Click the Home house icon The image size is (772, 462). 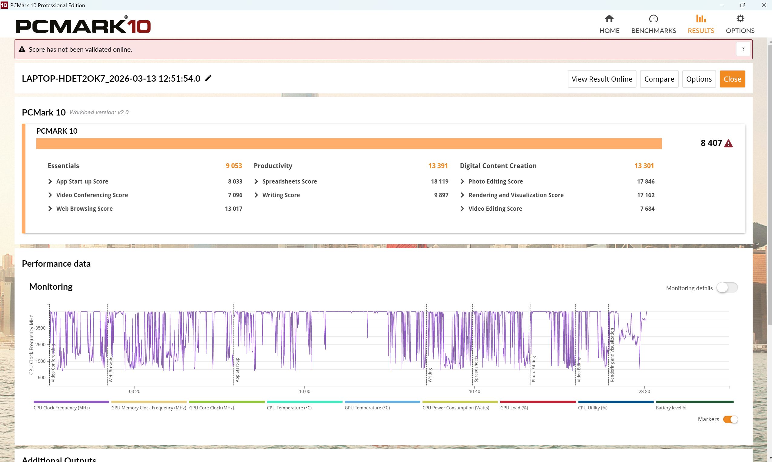609,19
